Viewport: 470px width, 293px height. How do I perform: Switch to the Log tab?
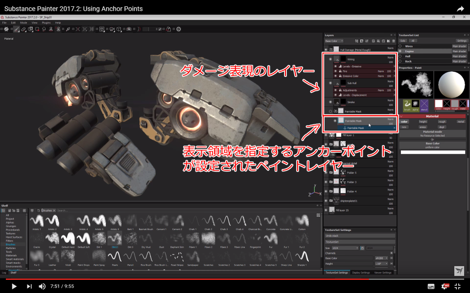tap(4, 272)
